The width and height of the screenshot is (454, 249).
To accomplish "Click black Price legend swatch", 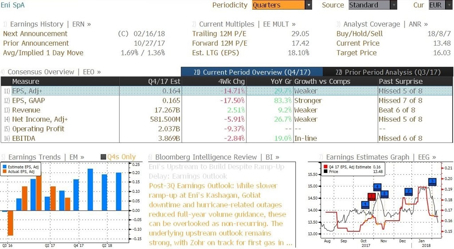I will [x=325, y=172].
